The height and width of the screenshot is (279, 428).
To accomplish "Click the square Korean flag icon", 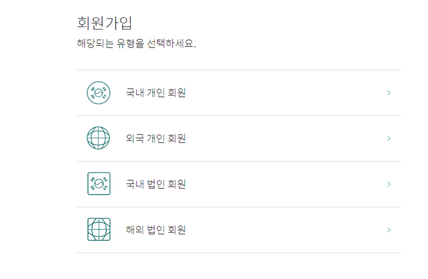I will coord(99,183).
